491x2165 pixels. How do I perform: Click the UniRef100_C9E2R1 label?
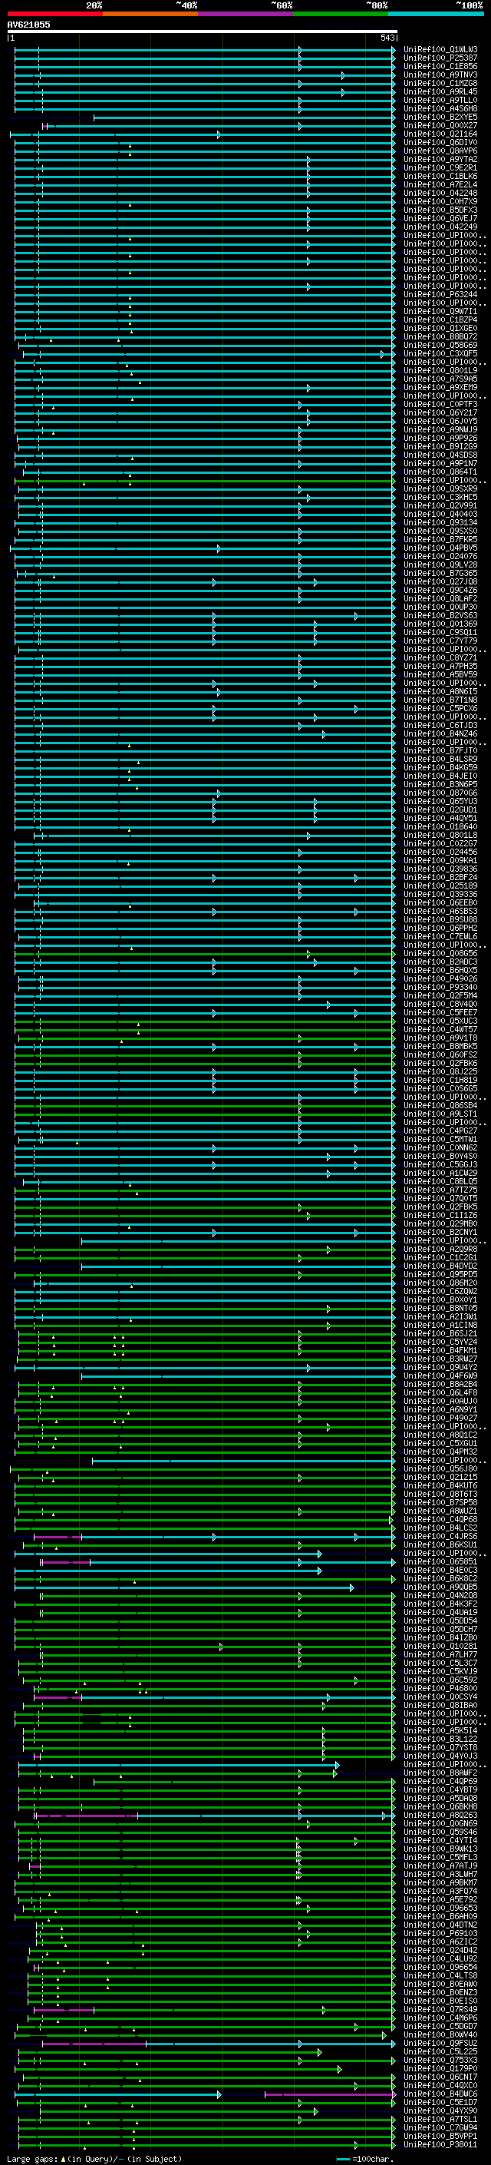pyautogui.click(x=440, y=168)
